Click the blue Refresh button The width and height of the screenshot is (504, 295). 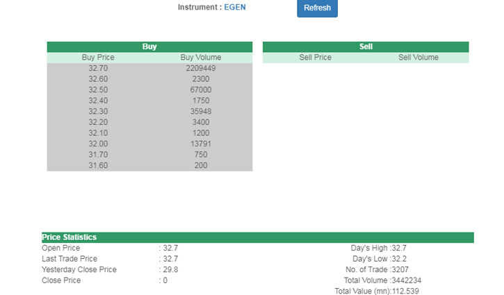pyautogui.click(x=317, y=8)
